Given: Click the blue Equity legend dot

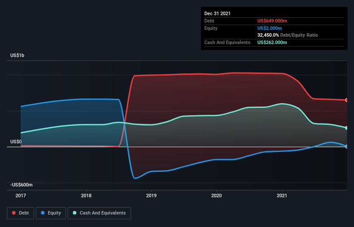Looking at the screenshot, I should click(x=43, y=213).
